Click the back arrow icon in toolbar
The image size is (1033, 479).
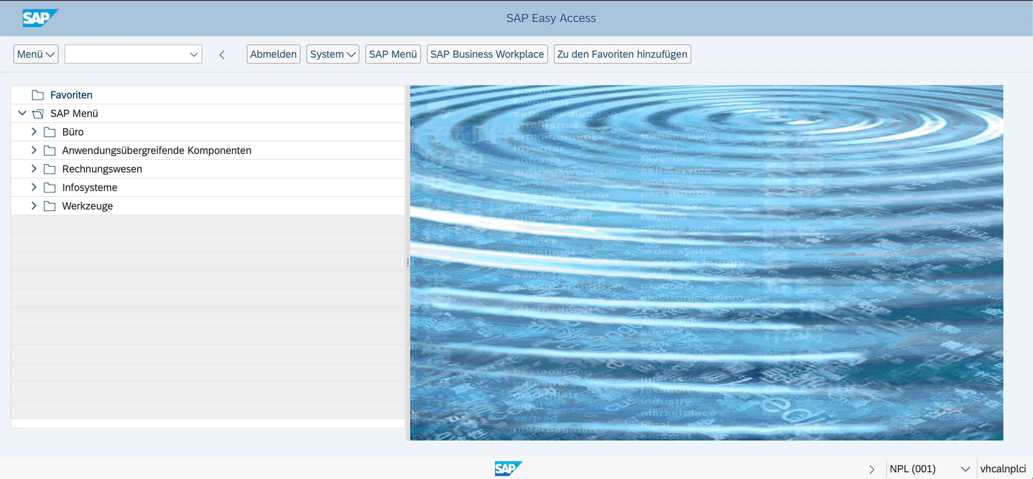click(x=222, y=54)
